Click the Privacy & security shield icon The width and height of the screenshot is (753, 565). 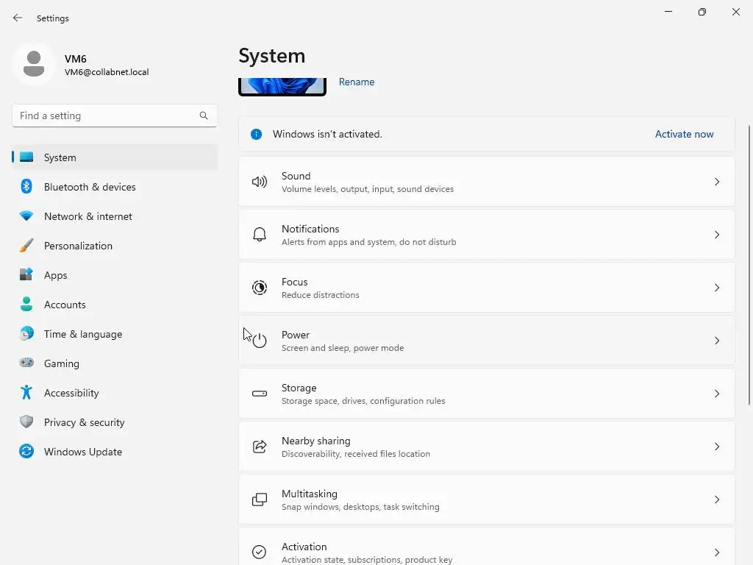(26, 422)
